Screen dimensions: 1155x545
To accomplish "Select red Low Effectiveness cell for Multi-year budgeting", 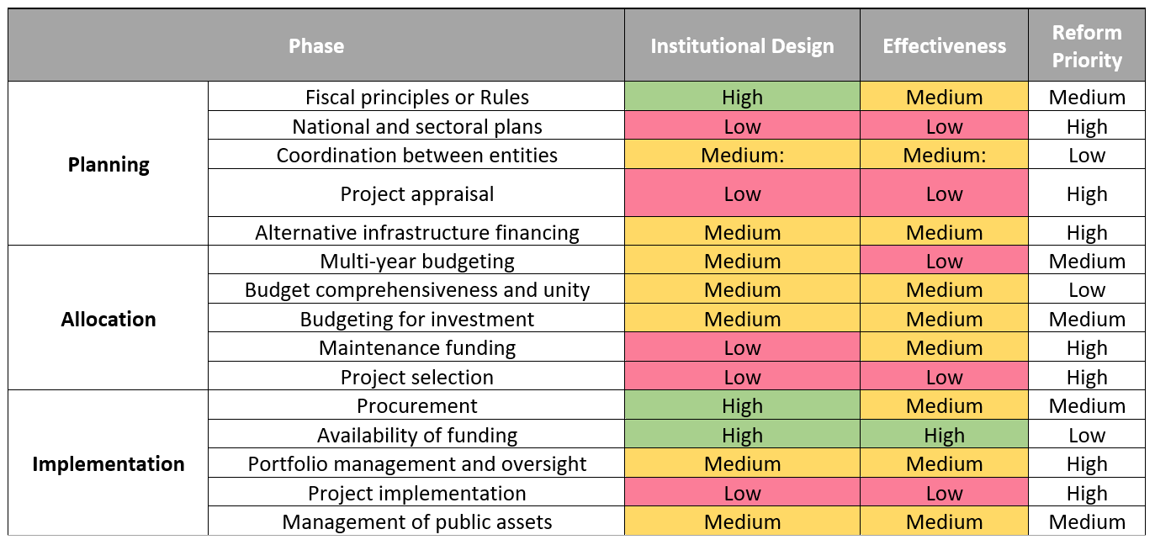I will (x=944, y=261).
